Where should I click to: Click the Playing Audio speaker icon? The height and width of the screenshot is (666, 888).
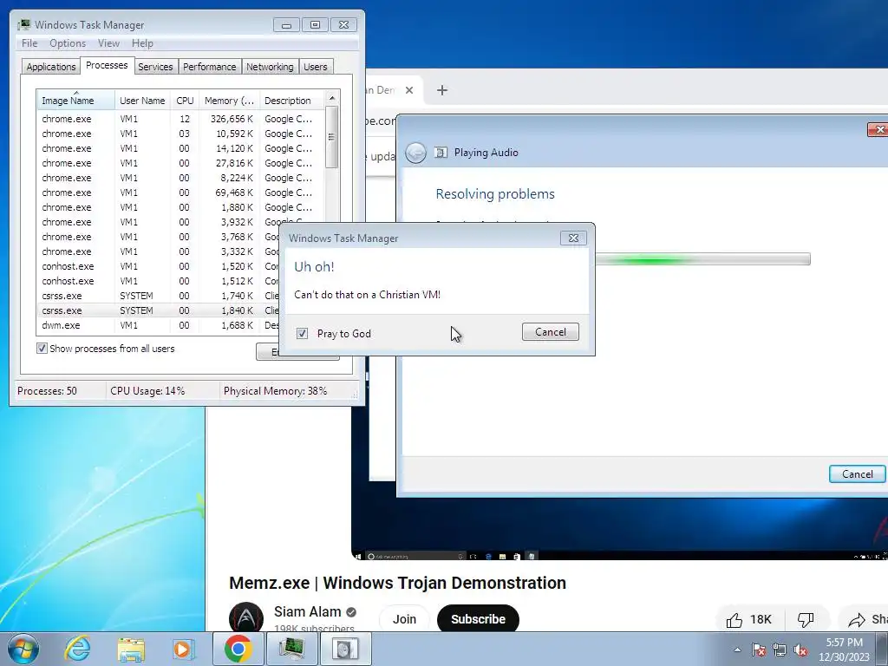click(x=441, y=152)
